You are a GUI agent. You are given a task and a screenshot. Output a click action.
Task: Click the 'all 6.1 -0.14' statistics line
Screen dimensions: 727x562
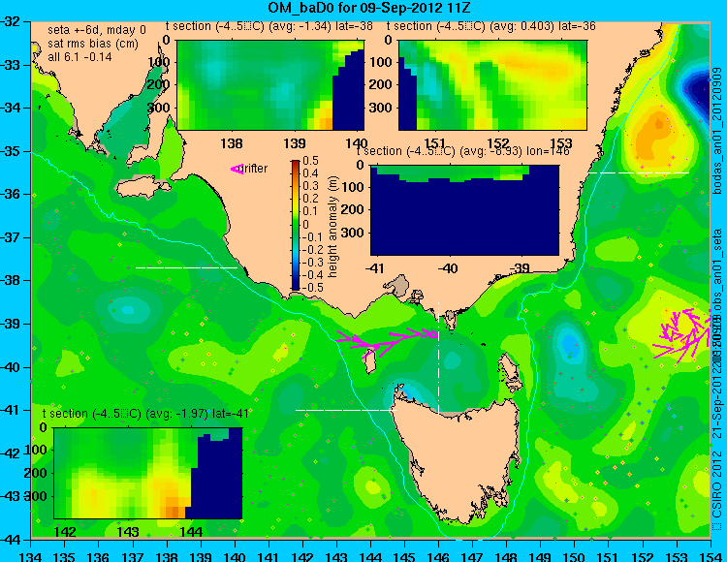tap(79, 57)
